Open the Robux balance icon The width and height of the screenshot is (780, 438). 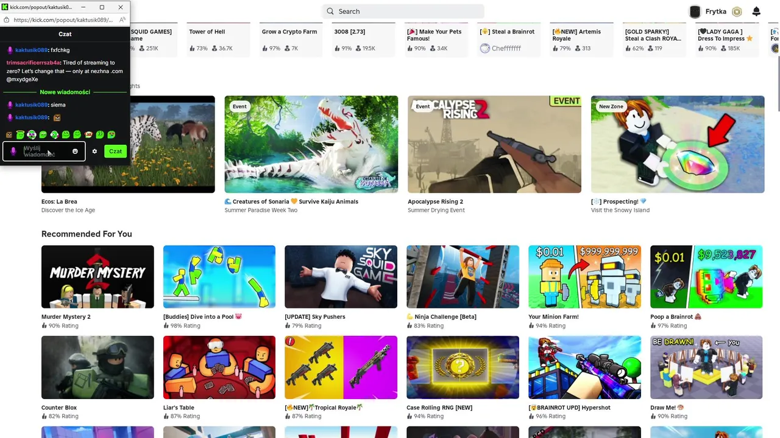pyautogui.click(x=737, y=12)
